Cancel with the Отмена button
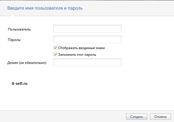 tap(160, 117)
